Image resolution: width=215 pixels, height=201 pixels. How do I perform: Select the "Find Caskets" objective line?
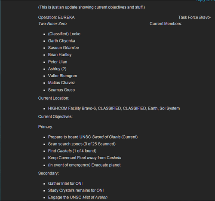pyautogui.click(x=72, y=151)
